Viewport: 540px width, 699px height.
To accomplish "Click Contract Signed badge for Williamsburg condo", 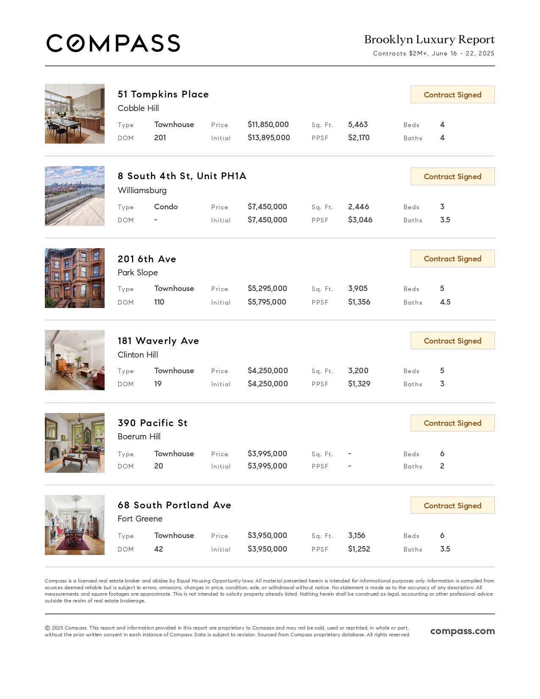I will coord(452,176).
